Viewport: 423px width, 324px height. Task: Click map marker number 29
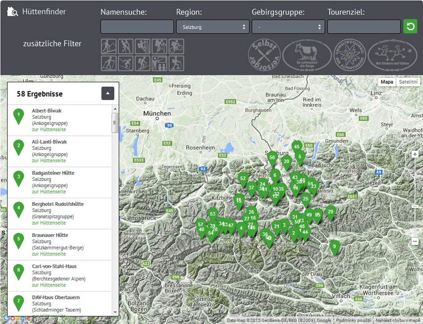(x=330, y=212)
